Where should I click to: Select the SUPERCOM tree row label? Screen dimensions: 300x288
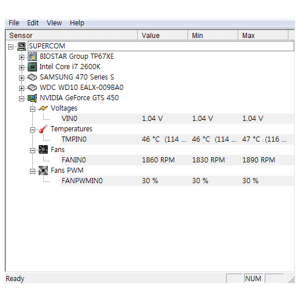pyautogui.click(x=47, y=46)
